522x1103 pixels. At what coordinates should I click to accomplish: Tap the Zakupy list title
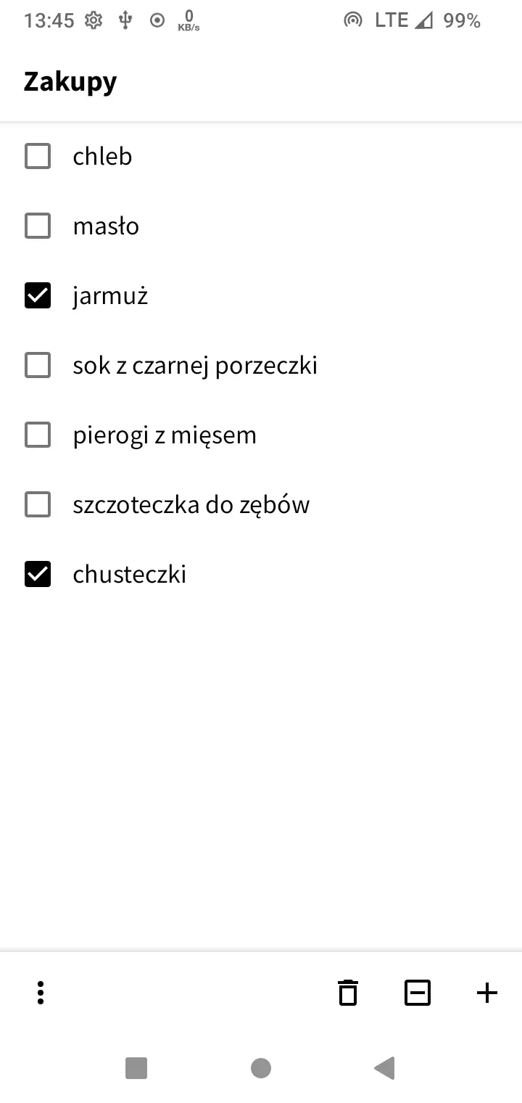70,81
